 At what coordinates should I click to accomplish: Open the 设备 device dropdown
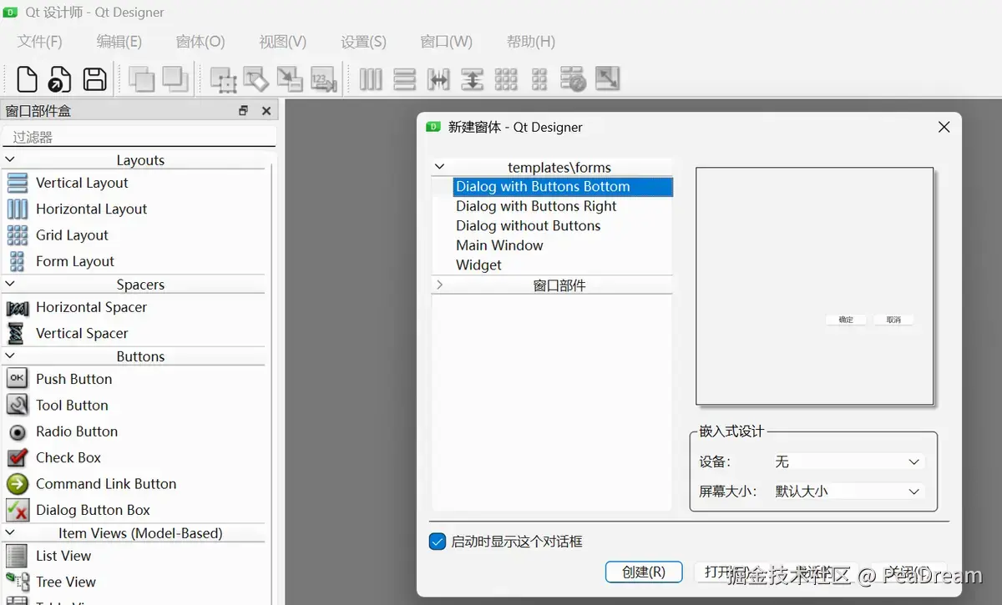pyautogui.click(x=847, y=461)
